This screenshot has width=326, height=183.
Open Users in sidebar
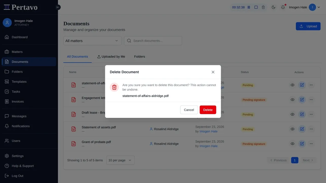pyautogui.click(x=29, y=141)
